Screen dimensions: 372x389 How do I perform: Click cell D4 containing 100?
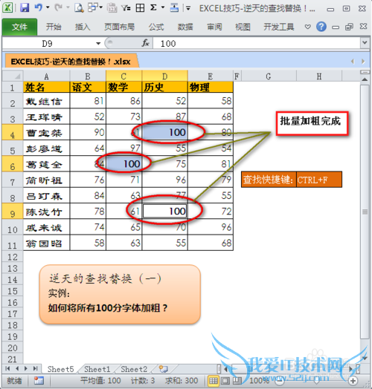[165, 132]
